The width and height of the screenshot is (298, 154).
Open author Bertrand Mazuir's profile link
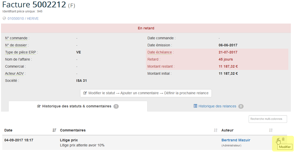click(236, 140)
